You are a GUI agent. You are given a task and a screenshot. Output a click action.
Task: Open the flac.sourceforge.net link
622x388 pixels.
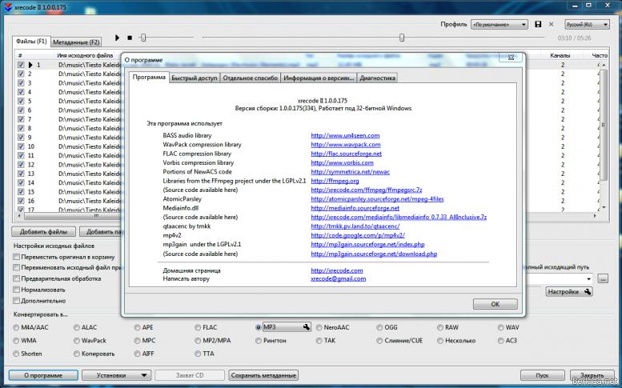click(x=347, y=154)
